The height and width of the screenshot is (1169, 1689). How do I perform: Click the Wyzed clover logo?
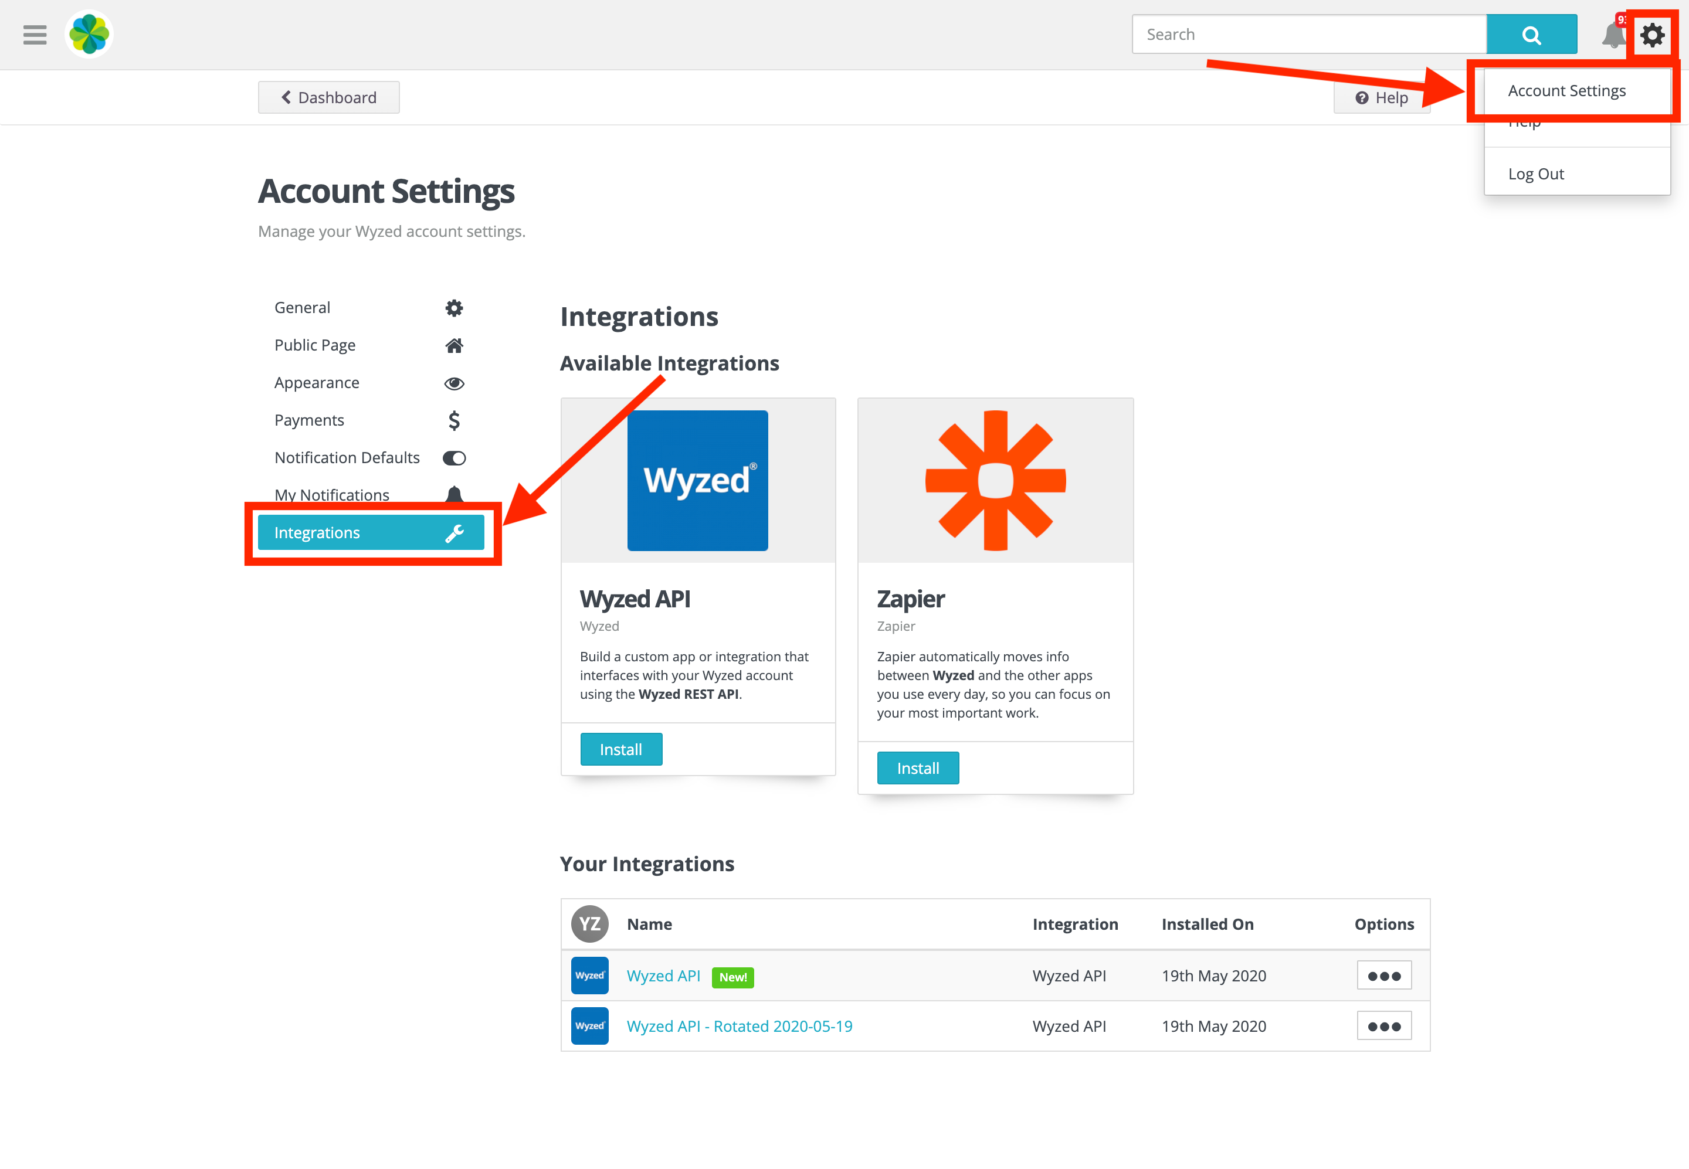[88, 33]
